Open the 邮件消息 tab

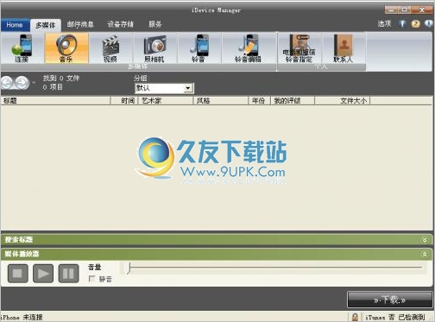[80, 24]
